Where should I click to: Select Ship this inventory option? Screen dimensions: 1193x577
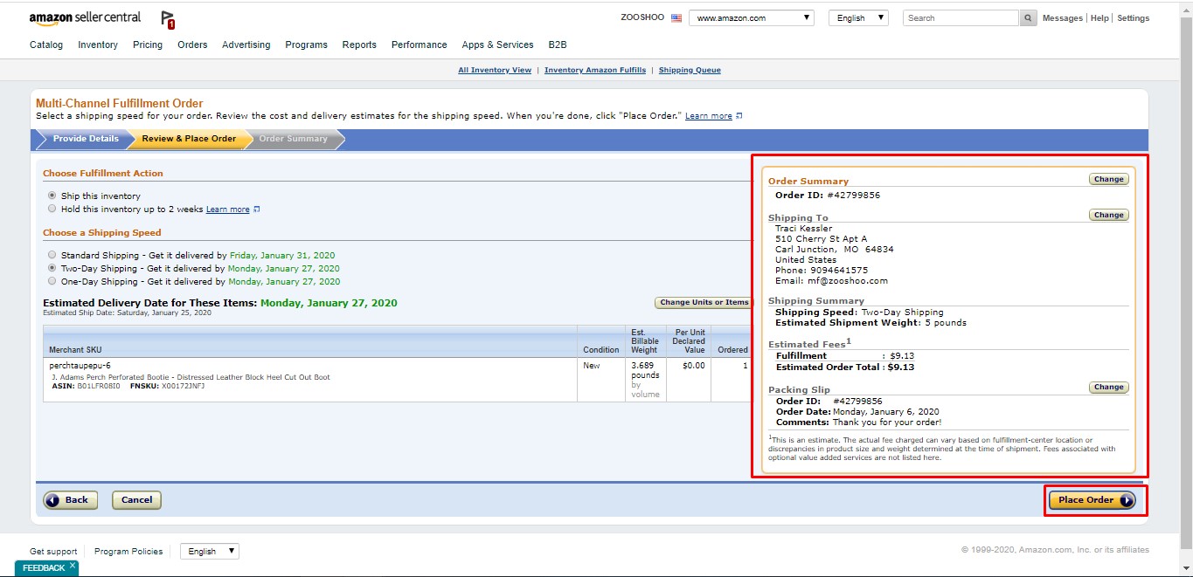click(52, 196)
